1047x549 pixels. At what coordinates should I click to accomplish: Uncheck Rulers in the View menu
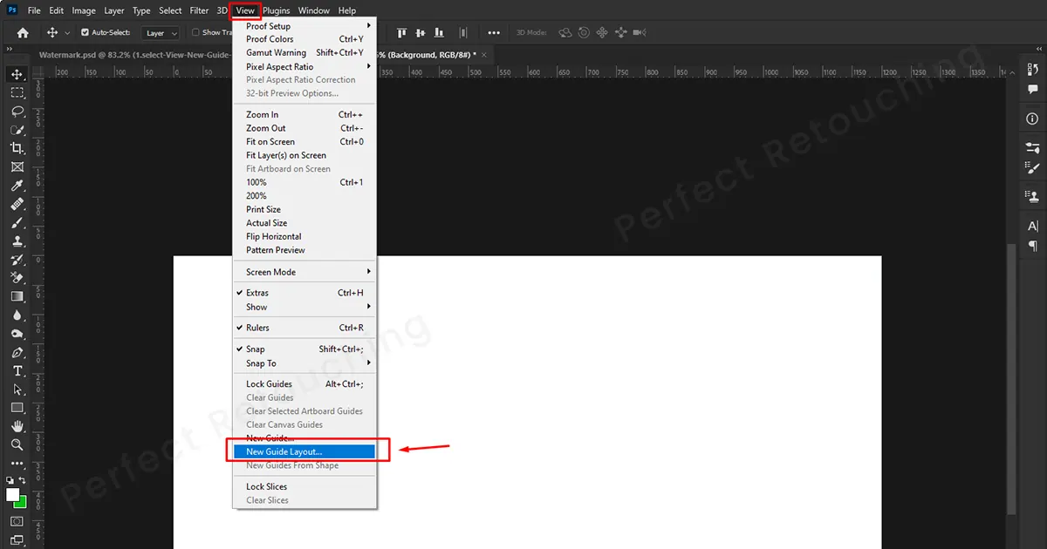tap(257, 328)
